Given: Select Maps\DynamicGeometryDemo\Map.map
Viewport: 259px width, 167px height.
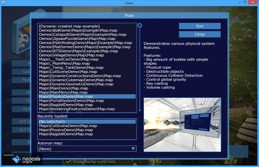Looking at the screenshot, I should (87, 84).
